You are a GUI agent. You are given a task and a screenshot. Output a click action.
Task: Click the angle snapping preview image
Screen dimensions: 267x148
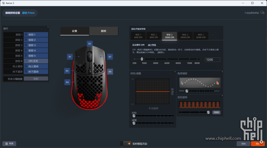tap(200, 83)
